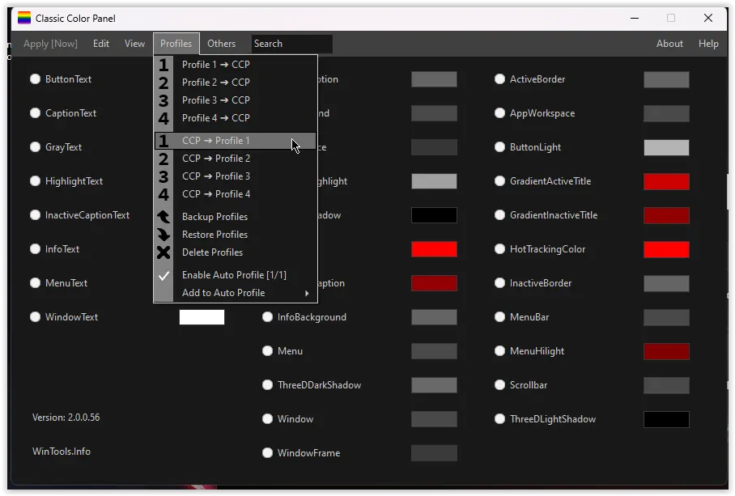The width and height of the screenshot is (735, 496).
Task: Click the checkmark beside Enable Auto Profile
Action: pos(164,275)
